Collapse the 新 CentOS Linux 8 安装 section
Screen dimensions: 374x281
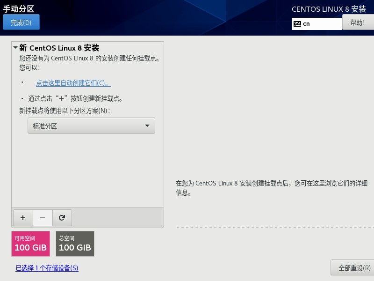coord(15,48)
